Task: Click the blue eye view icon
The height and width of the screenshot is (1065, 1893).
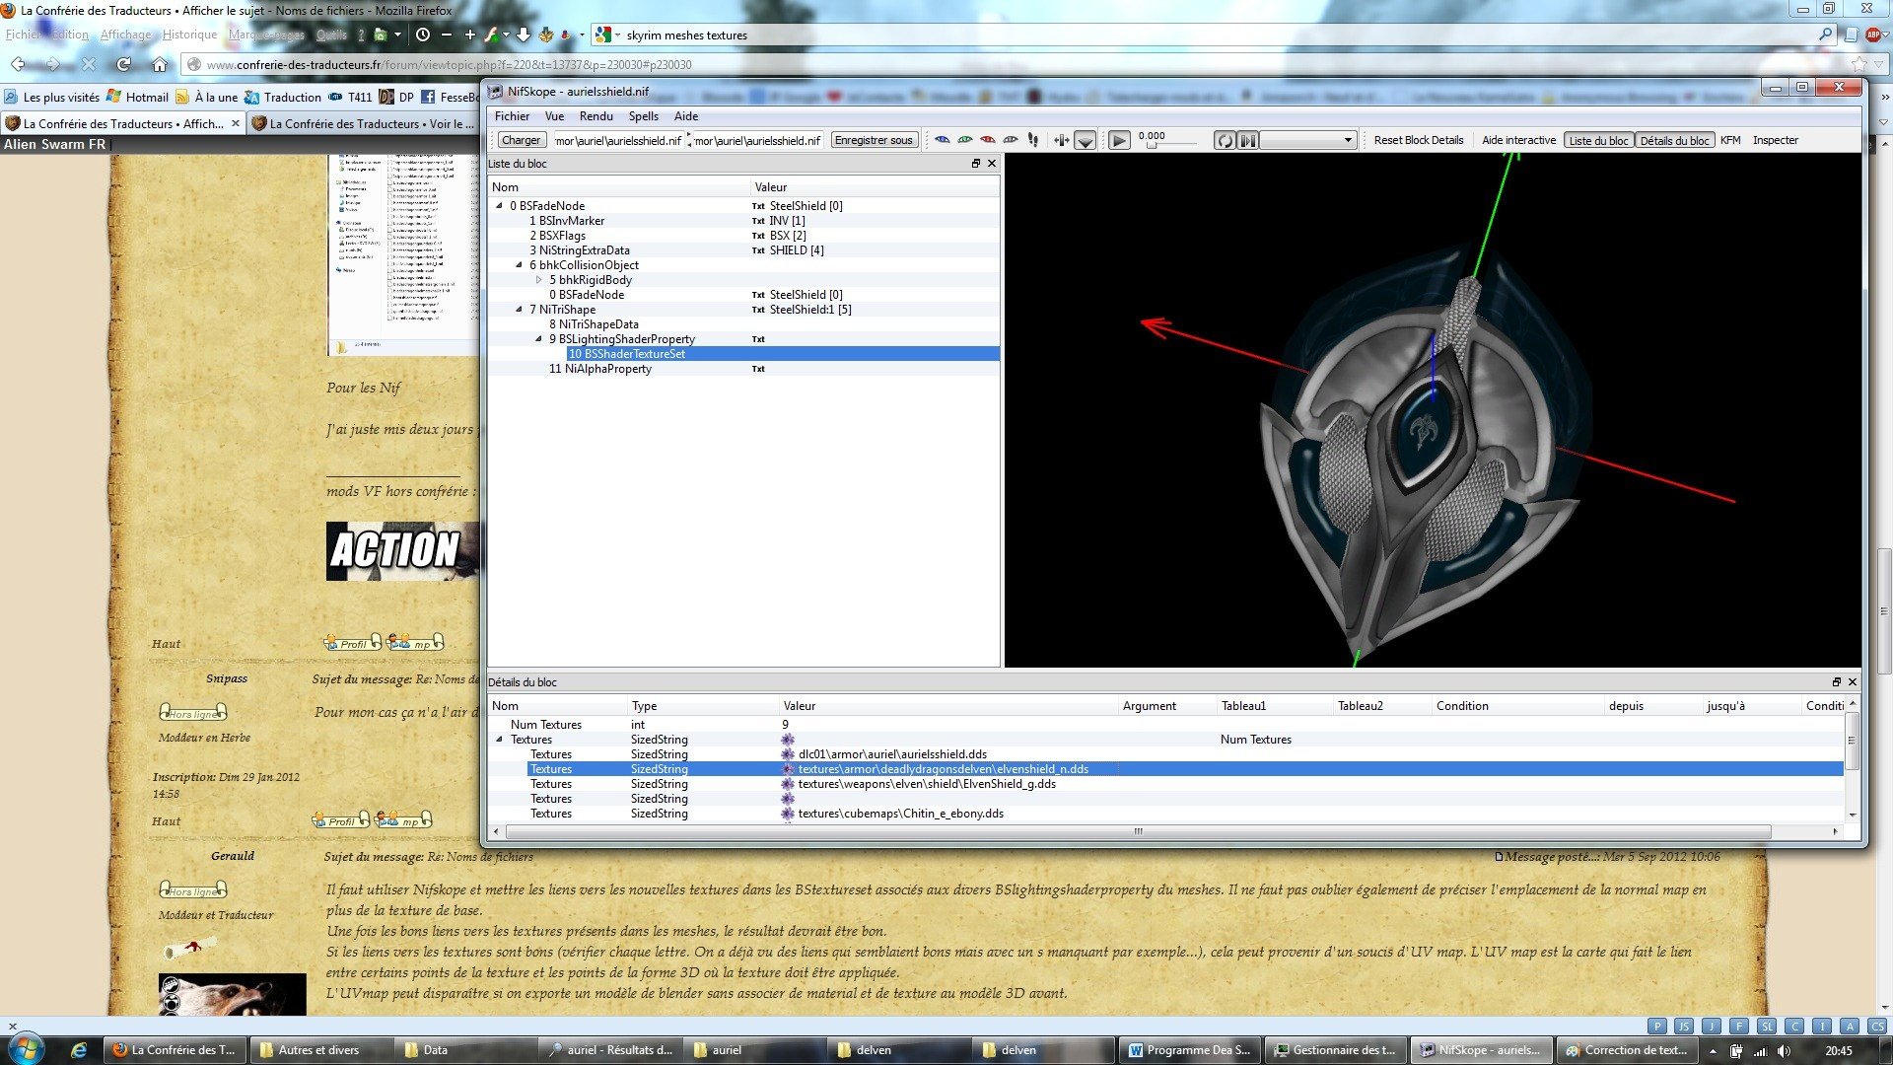Action: (x=943, y=140)
